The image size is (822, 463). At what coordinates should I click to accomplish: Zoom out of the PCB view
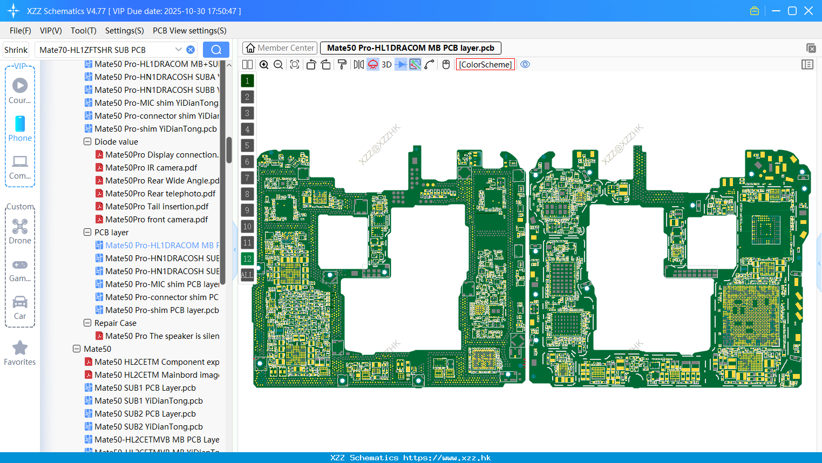[278, 64]
